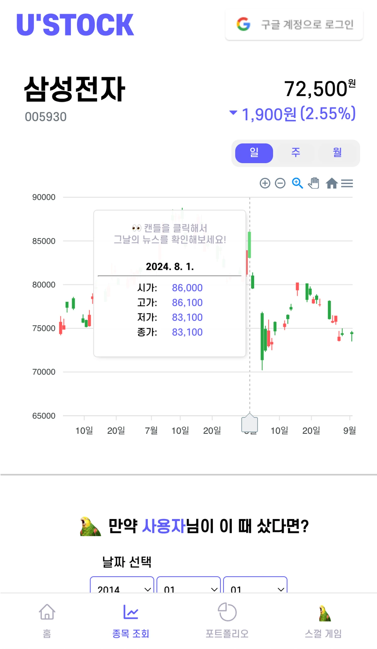Activate the panning hand tool
Viewport: 377px width, 649px height.
pos(314,183)
